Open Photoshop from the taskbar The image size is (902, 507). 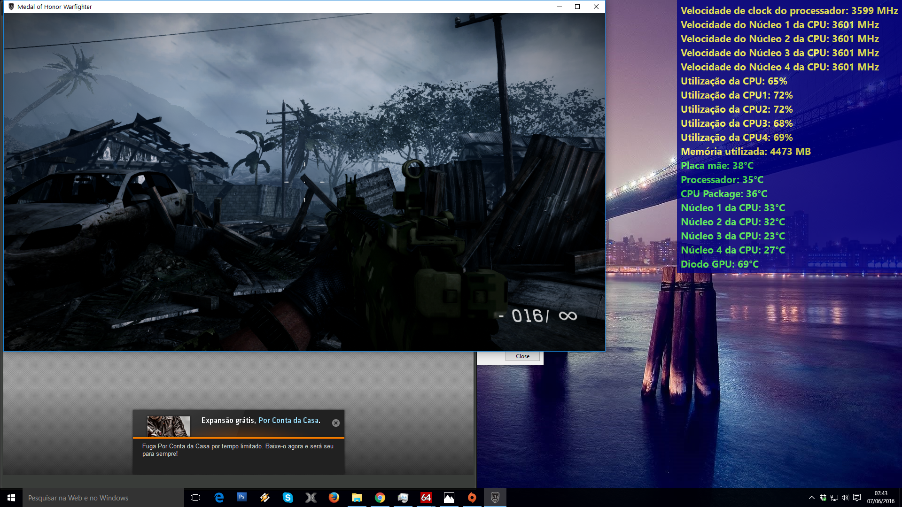[242, 498]
